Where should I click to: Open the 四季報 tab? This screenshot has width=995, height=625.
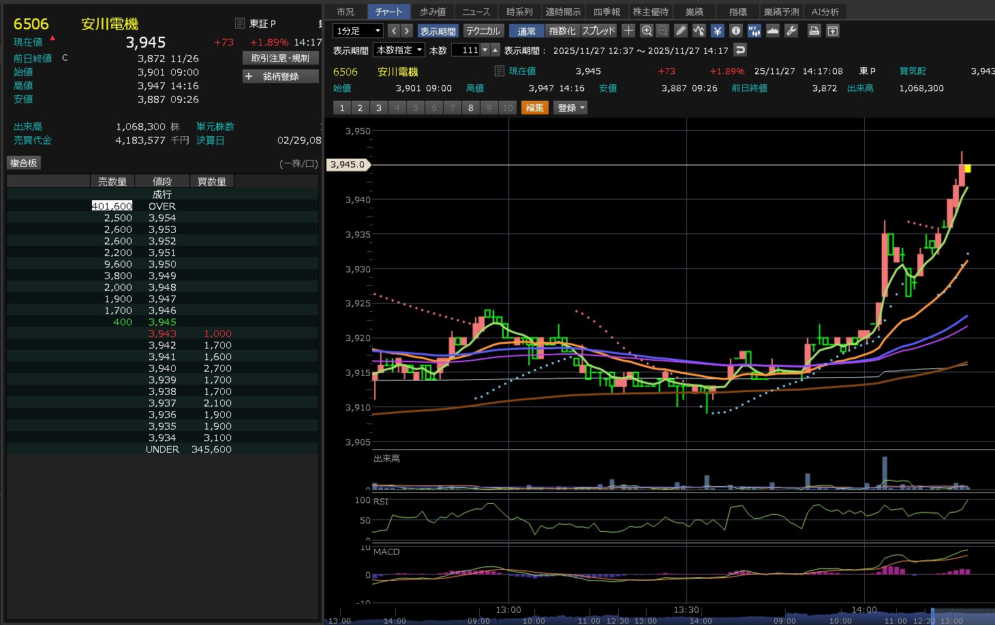click(x=607, y=12)
